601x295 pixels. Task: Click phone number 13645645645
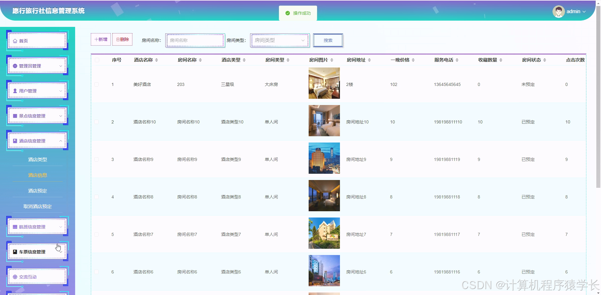[447, 84]
